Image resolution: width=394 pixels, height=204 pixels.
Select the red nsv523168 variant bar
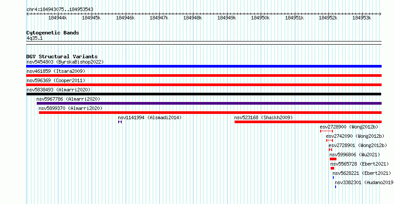point(308,122)
